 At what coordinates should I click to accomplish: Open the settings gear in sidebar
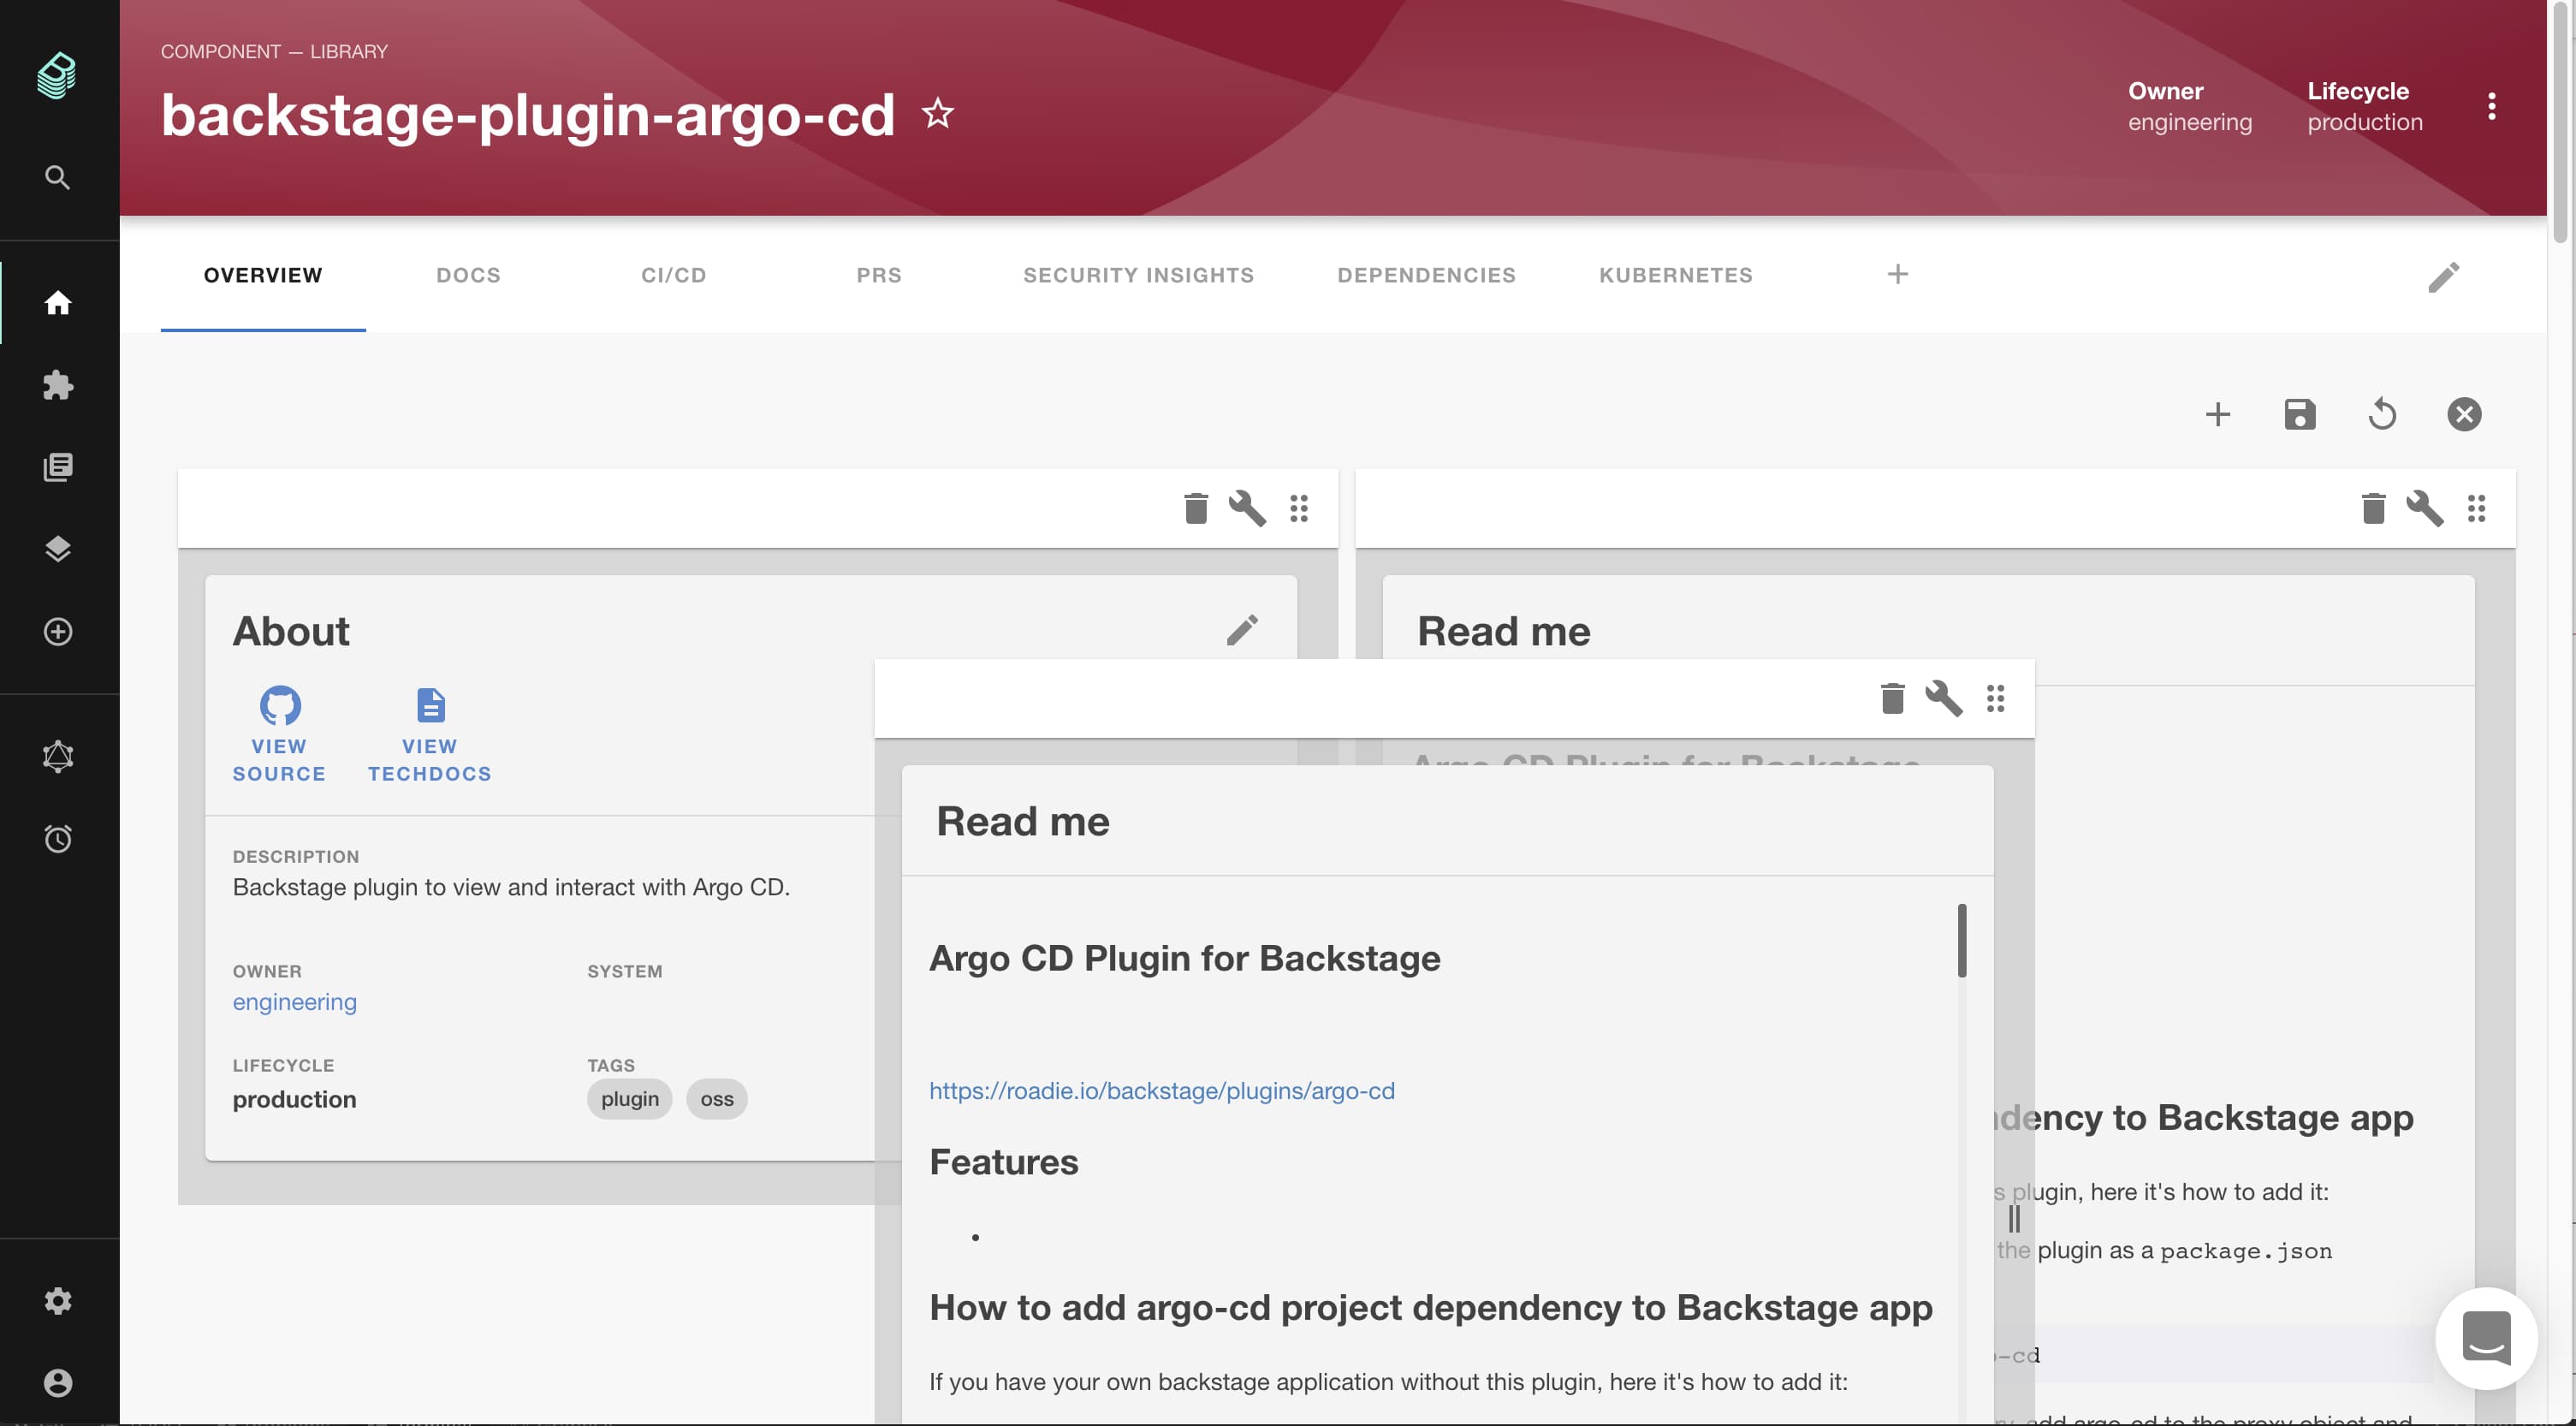pyautogui.click(x=57, y=1301)
